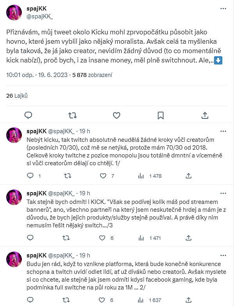
Task: Open the '26 Lajků' likes list
Action: click(17, 95)
